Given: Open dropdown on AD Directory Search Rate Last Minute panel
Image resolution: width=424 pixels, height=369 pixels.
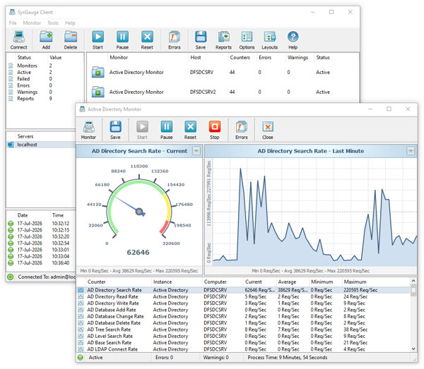Looking at the screenshot, I should [411, 151].
